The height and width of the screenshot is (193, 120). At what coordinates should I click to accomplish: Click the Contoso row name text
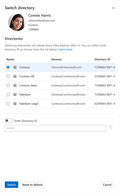pos(25,67)
